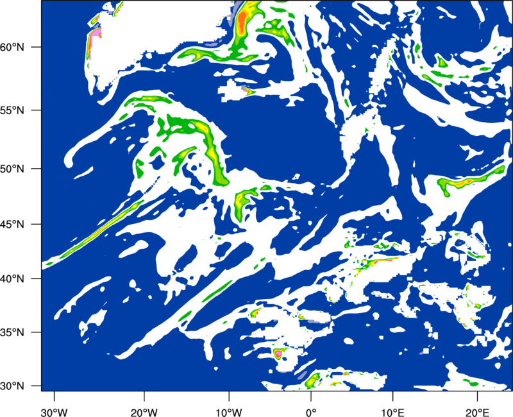
Task: Click the 20°E longitude label
Action: pyautogui.click(x=477, y=413)
